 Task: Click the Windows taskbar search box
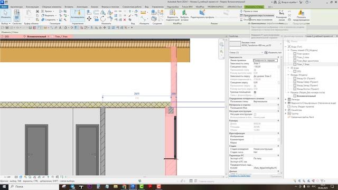click(34, 186)
